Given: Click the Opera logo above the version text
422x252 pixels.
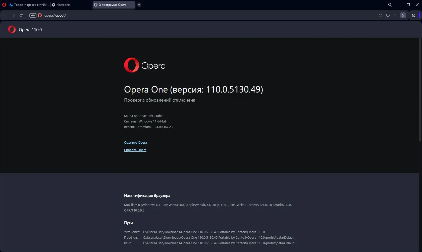Looking at the screenshot, I should click(131, 65).
